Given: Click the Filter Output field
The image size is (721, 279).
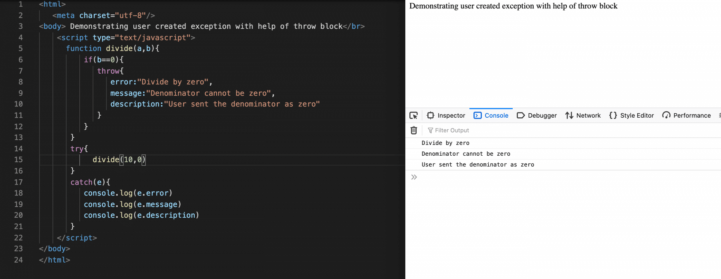Looking at the screenshot, I should [x=573, y=130].
